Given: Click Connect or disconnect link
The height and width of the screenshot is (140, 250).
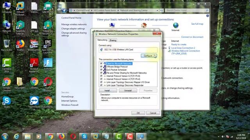Looking at the screenshot, I should 192,37.
